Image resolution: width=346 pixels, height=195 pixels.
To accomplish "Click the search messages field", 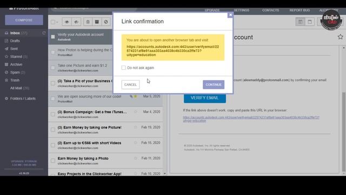I will point(94,9).
